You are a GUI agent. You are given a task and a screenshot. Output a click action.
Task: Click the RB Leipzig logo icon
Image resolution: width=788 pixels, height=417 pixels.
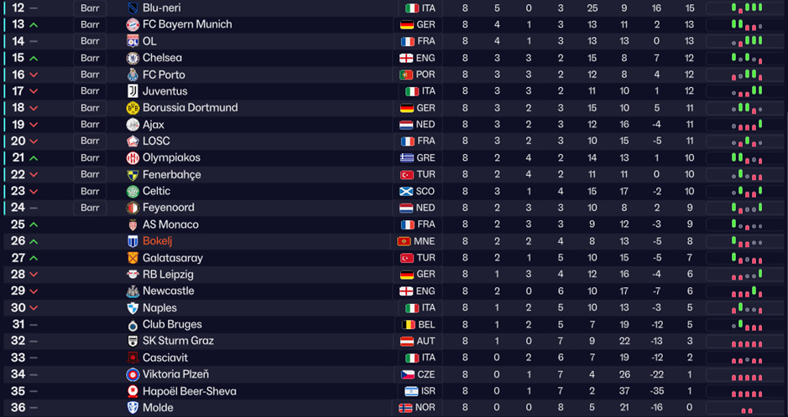(x=133, y=275)
